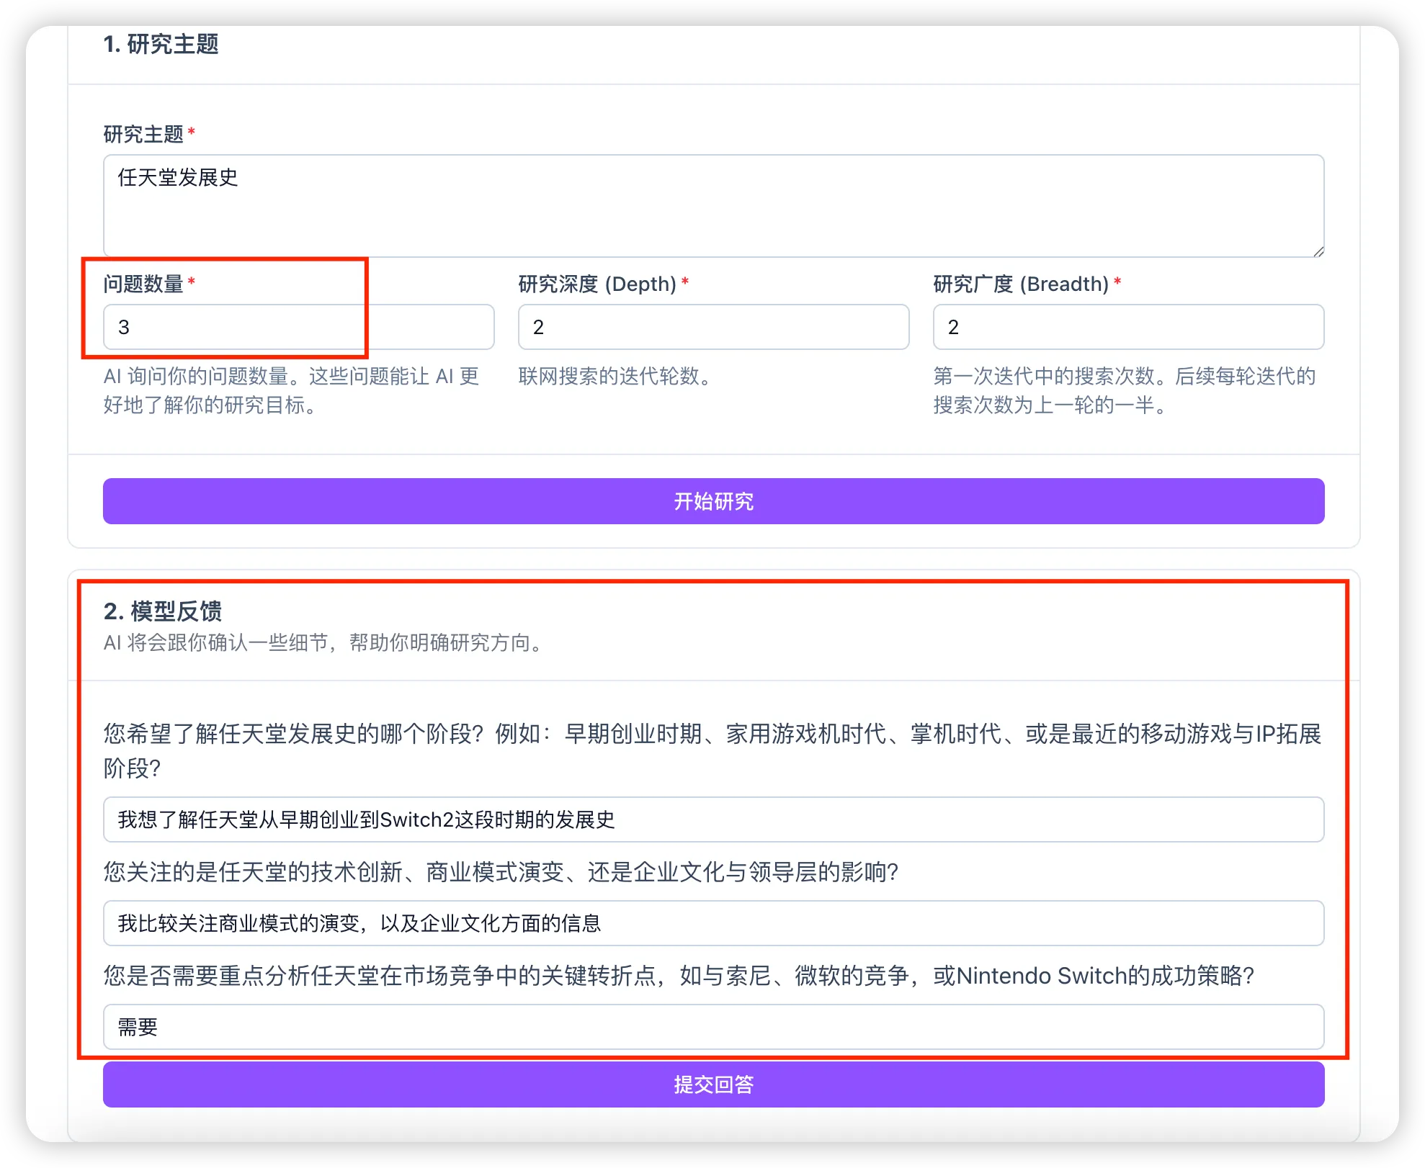
Task: Edit the answer about 商业模式的演变
Action: [x=713, y=923]
